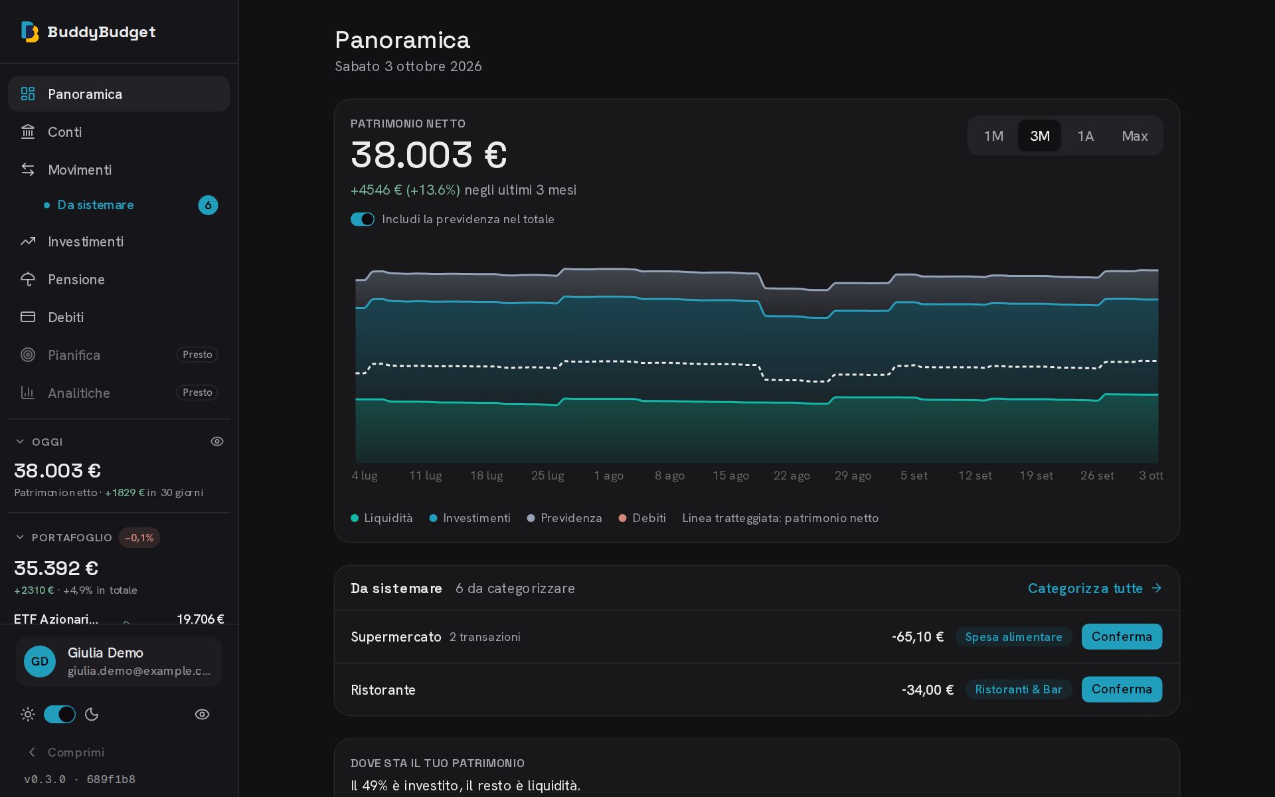
Task: Click the BuddyBudget logo icon
Action: click(x=30, y=32)
